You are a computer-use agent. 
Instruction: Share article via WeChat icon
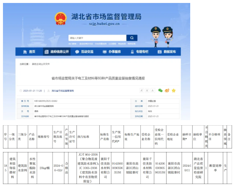[x=160, y=91]
